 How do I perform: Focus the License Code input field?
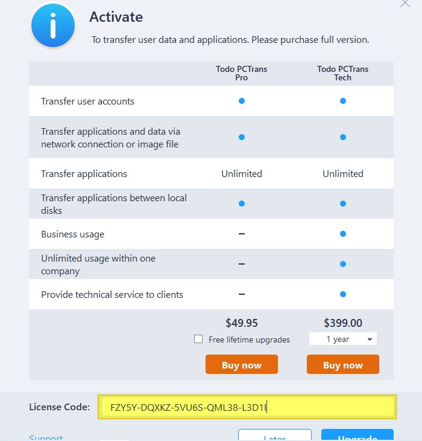(247, 407)
